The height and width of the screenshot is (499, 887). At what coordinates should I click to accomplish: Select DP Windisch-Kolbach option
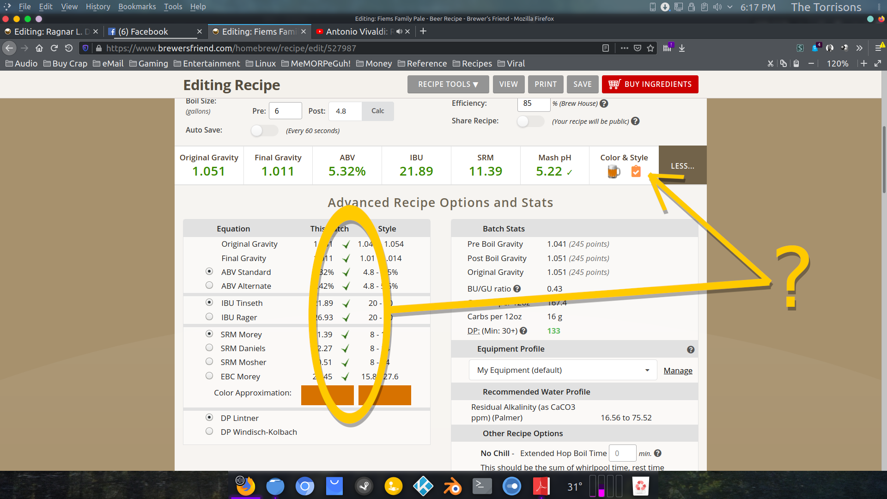pyautogui.click(x=209, y=432)
